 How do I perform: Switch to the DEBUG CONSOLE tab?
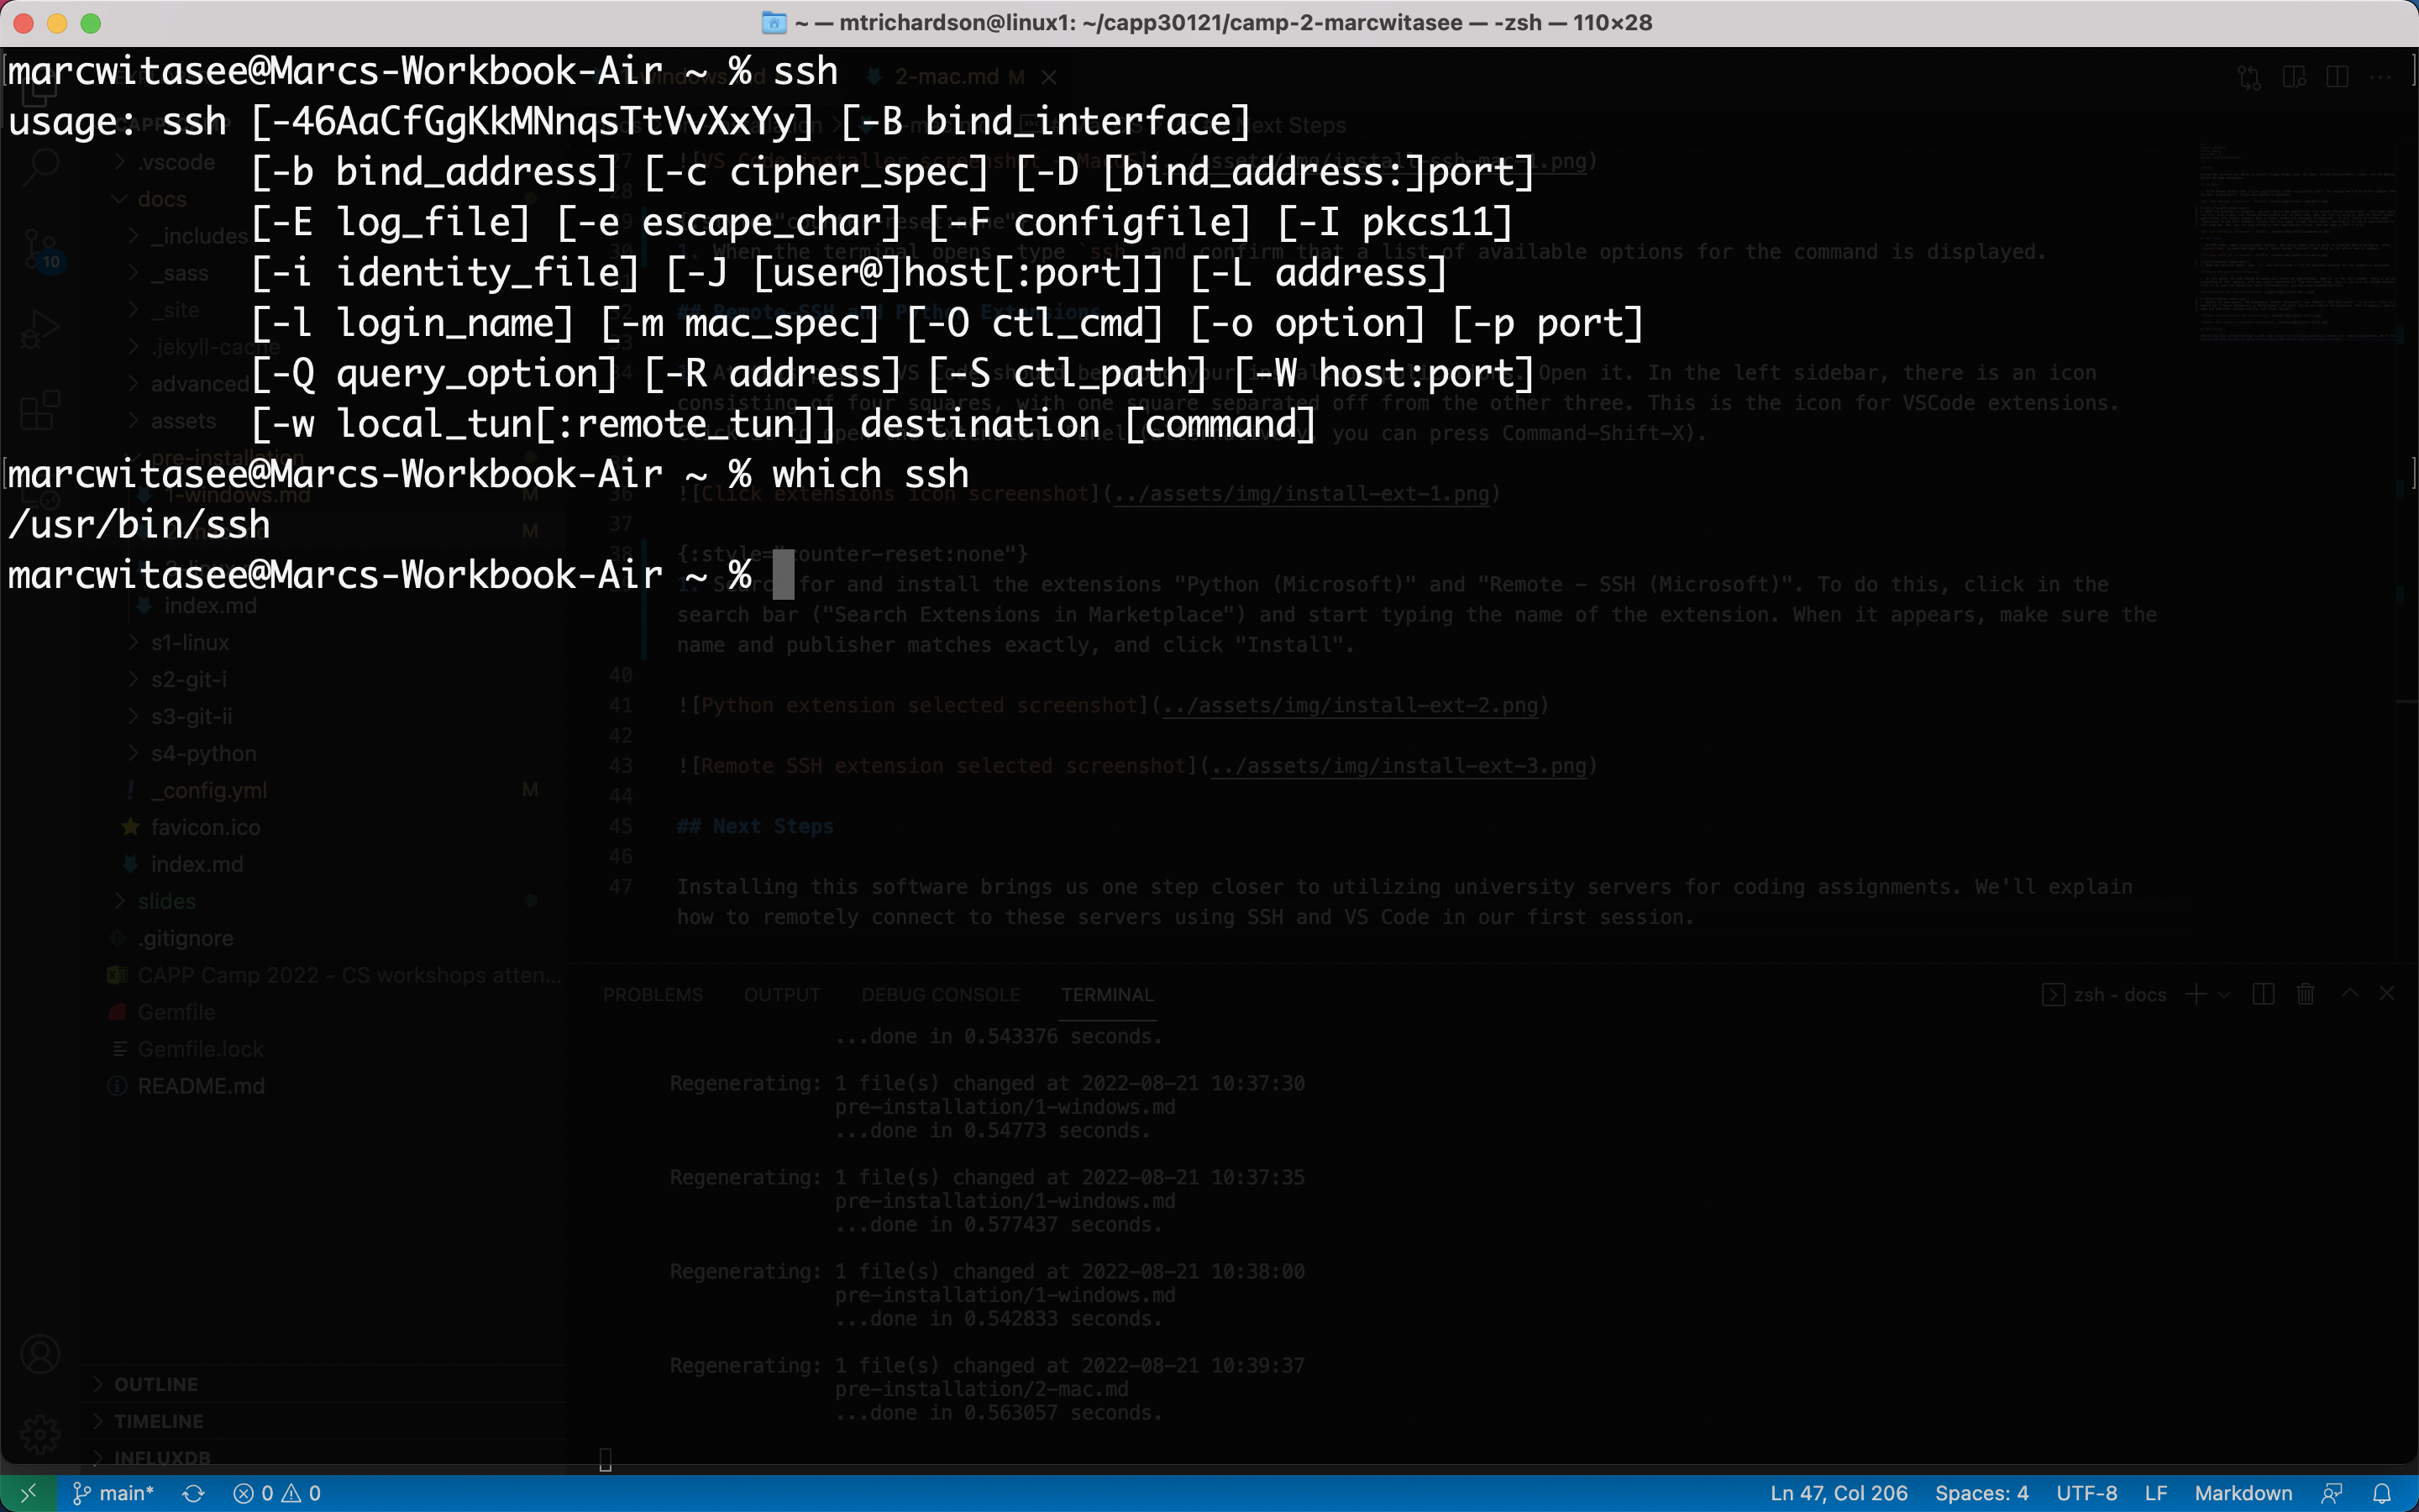point(941,995)
